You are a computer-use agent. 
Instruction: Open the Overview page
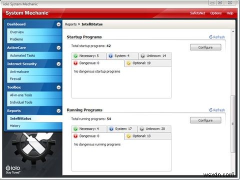pos(34,32)
